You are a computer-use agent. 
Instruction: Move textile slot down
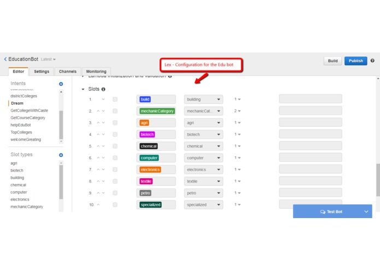(x=103, y=181)
